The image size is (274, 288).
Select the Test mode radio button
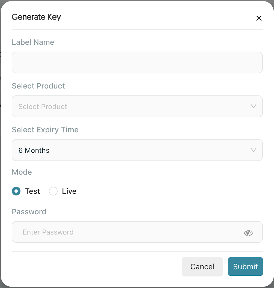pyautogui.click(x=16, y=191)
